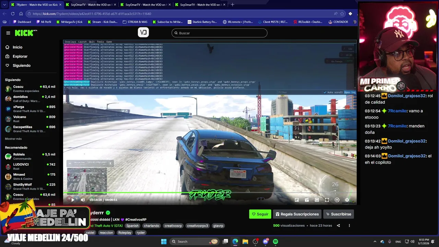Open the VJ logo button beside search

143,32
